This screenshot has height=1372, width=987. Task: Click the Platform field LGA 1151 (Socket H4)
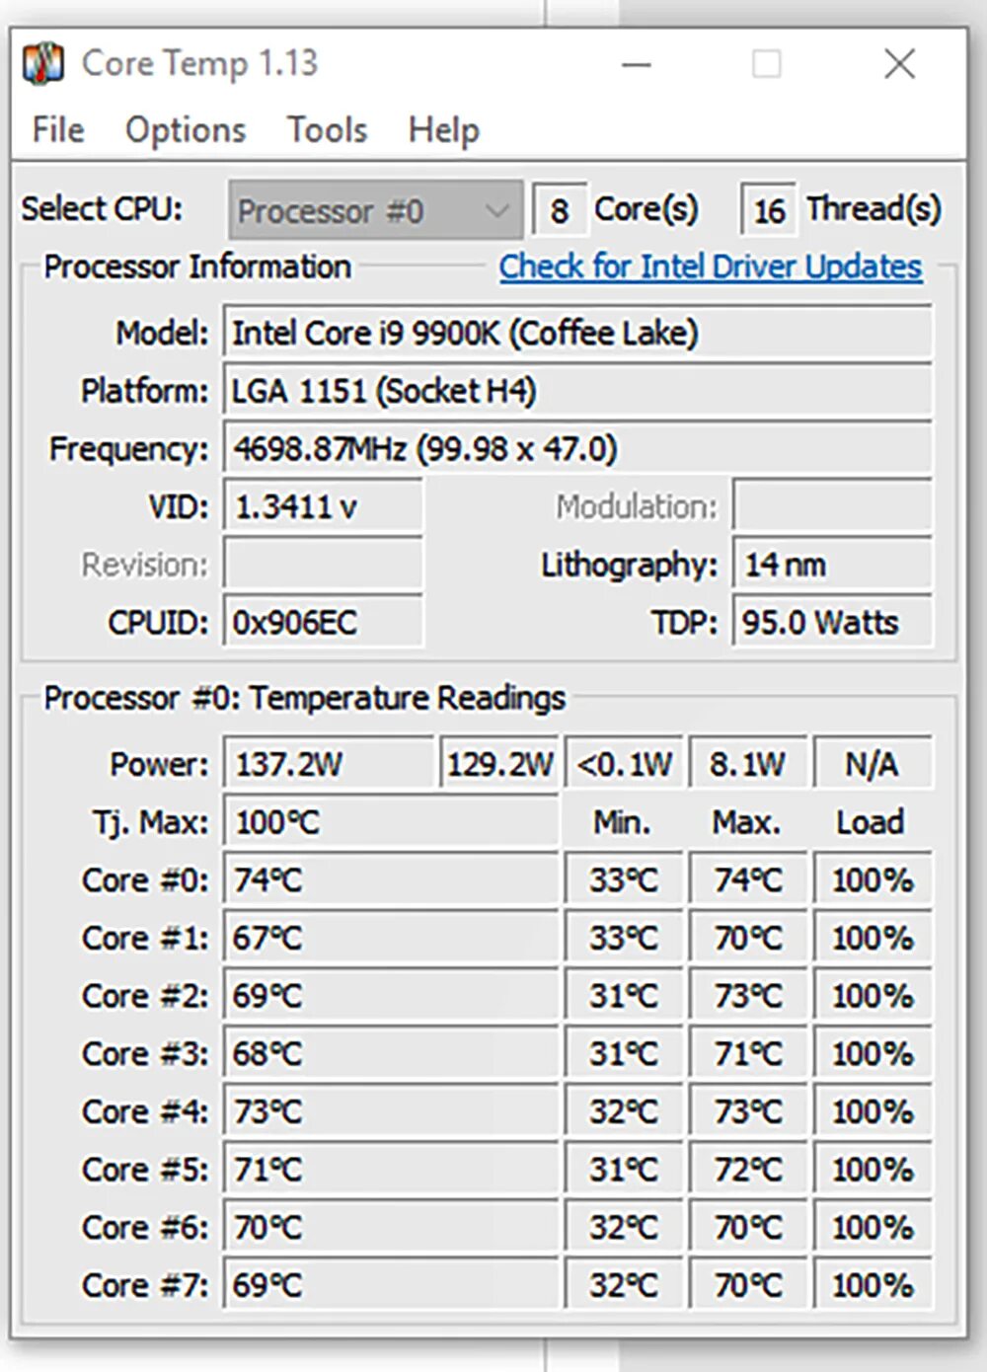tap(577, 391)
